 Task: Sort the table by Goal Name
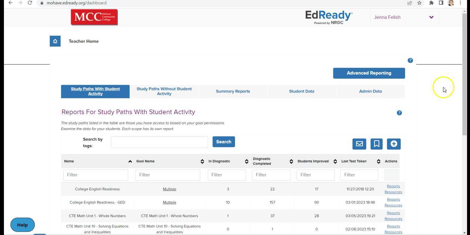(x=202, y=161)
